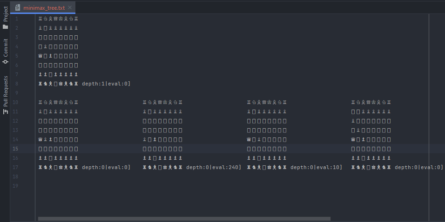
Task: Open the Pull Requests tool window
Action: coord(6,95)
